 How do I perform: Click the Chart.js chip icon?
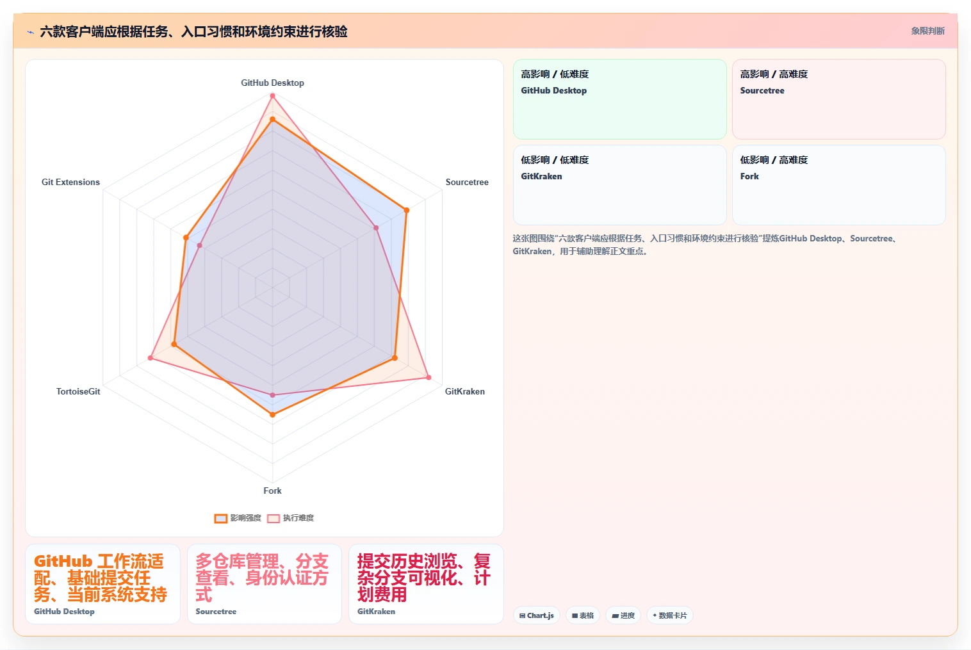[522, 615]
